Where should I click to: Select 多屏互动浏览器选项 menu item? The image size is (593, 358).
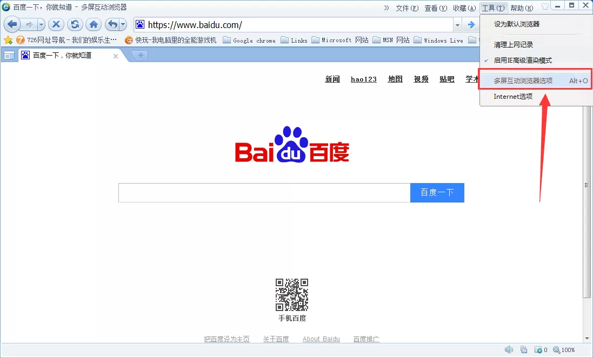pyautogui.click(x=536, y=80)
